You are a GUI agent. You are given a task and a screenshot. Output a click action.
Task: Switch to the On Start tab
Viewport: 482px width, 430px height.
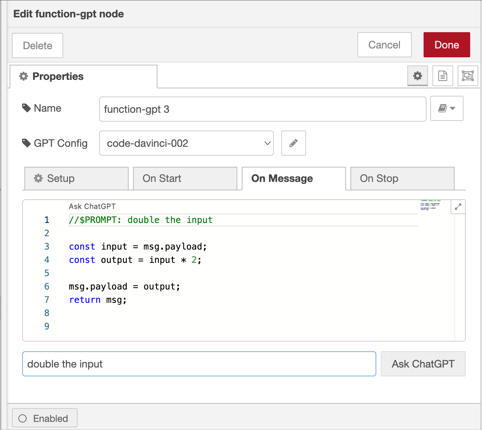click(185, 178)
